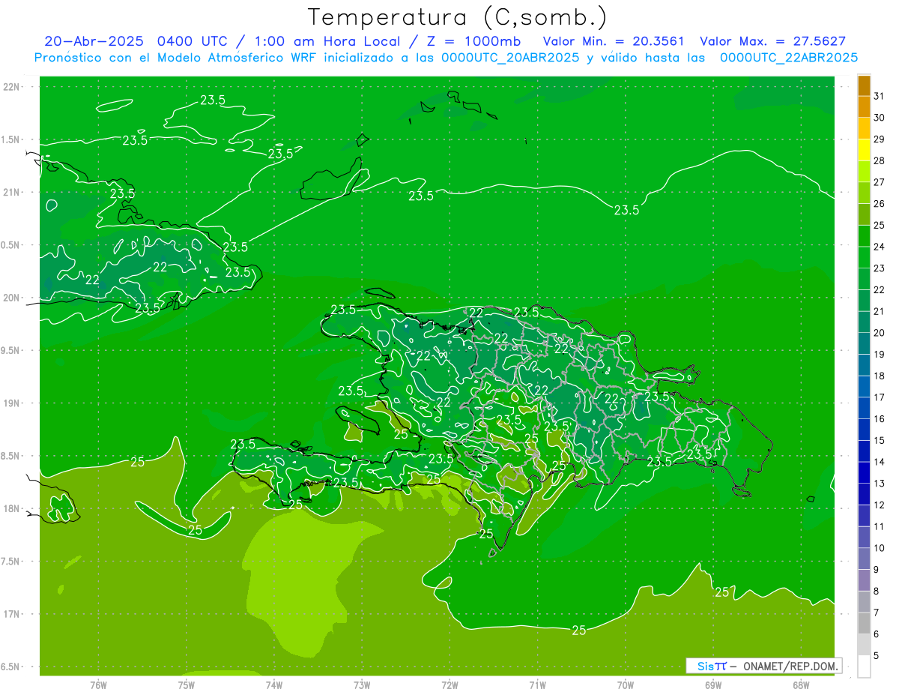The width and height of the screenshot is (899, 695).
Task: Click the "75W" longitude axis label
Action: [187, 685]
